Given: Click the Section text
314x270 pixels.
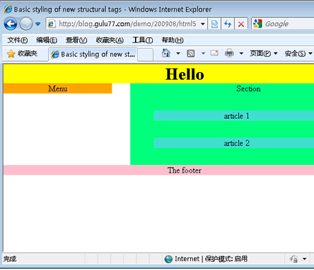Looking at the screenshot, I should [249, 89].
